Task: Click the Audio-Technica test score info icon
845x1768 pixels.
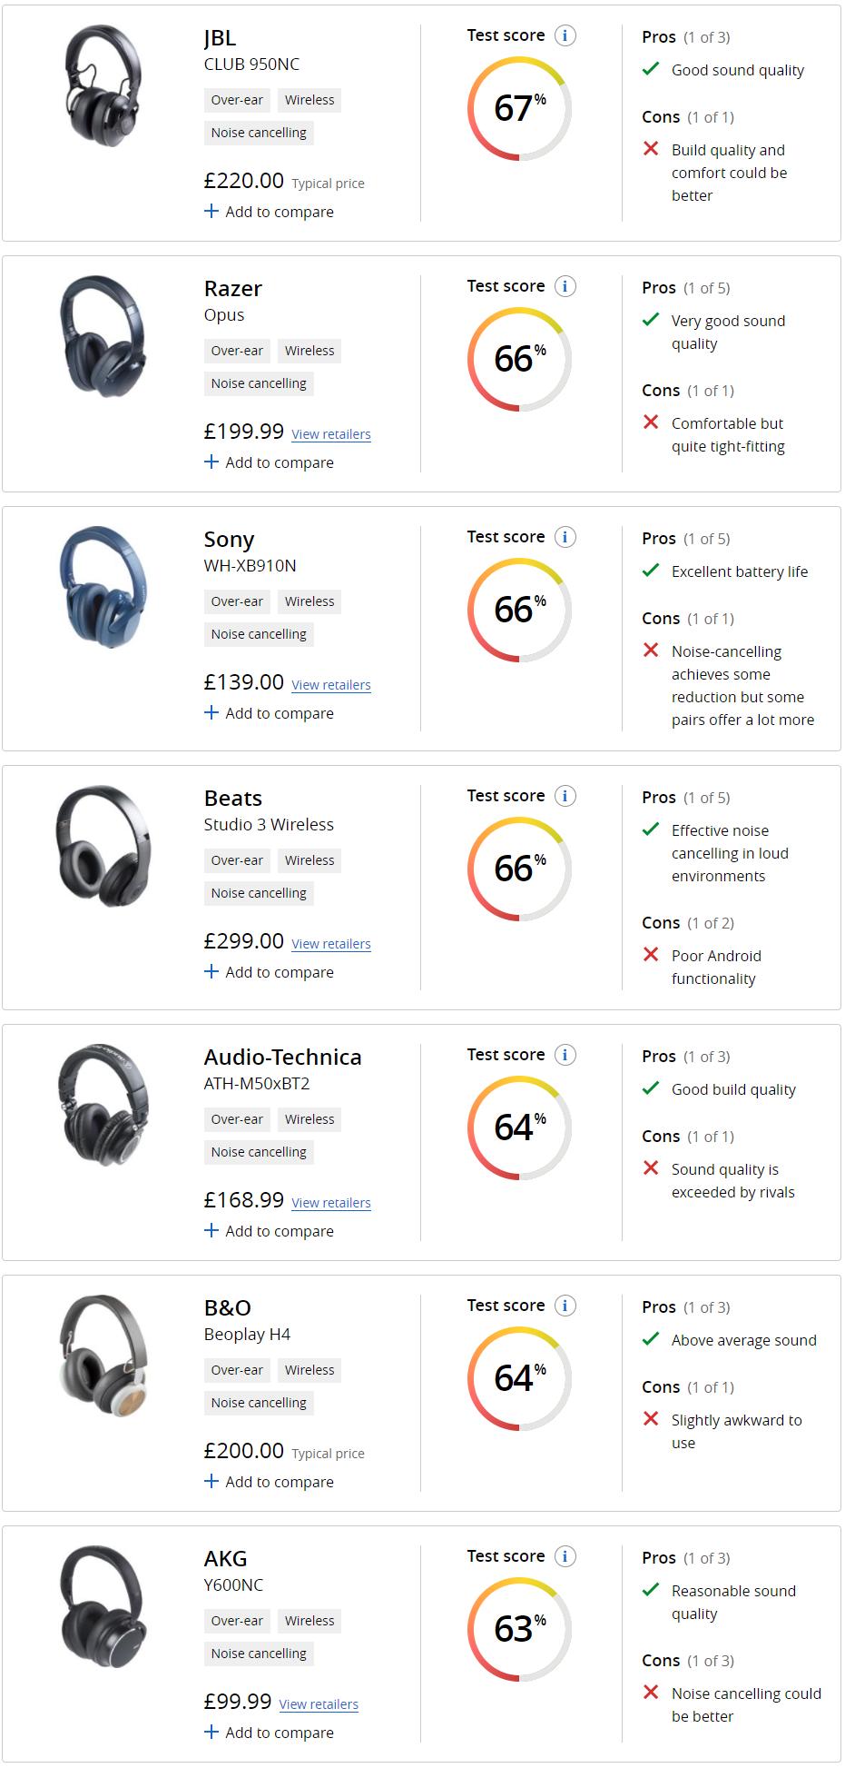Action: coord(565,1056)
